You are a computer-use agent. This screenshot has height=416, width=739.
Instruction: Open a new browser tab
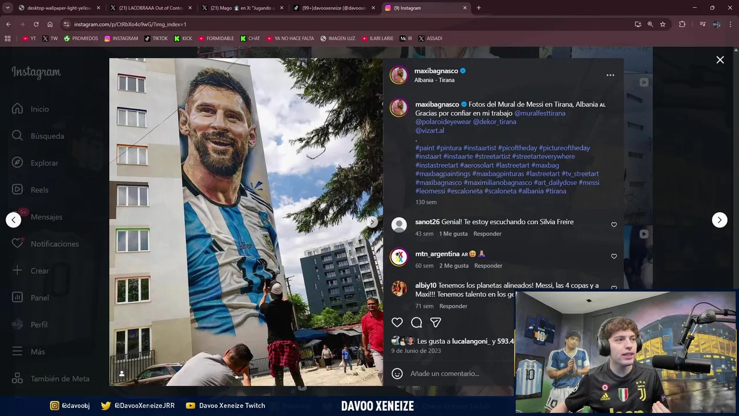point(479,8)
